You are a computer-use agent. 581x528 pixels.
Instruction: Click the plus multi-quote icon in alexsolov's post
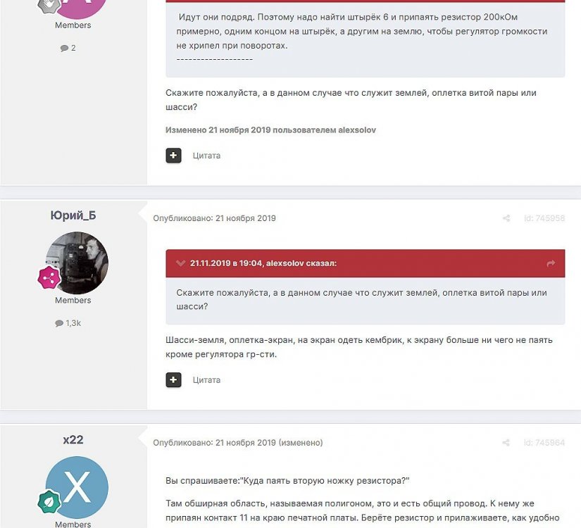[x=173, y=156]
